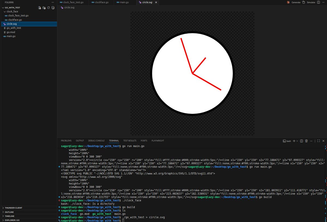Click the bash terminal profile icon
Viewport: 327px width, 222px height.
coord(284,141)
